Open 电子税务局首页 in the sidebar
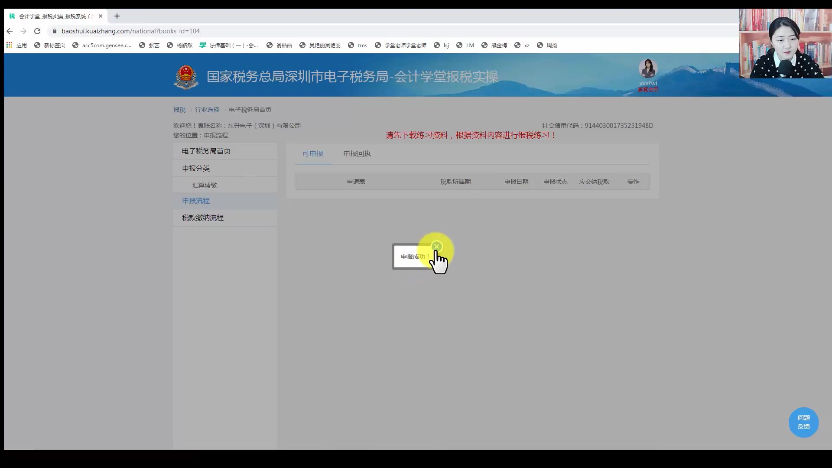 206,151
